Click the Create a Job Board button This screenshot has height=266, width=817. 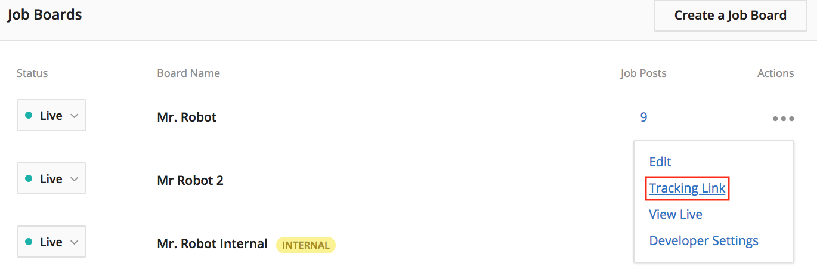tap(731, 16)
